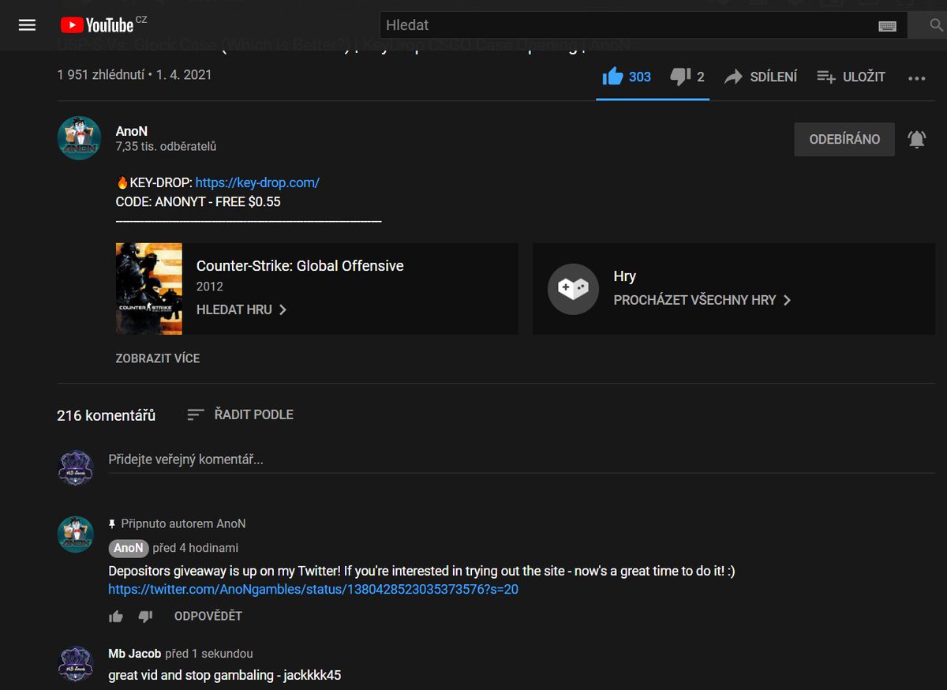
Task: Expand description with ZOBRAZIT VÍCE
Action: point(158,358)
